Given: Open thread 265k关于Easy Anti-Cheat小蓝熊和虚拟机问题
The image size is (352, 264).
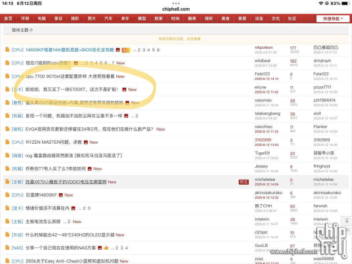Looking at the screenshot, I should pyautogui.click(x=72, y=261).
